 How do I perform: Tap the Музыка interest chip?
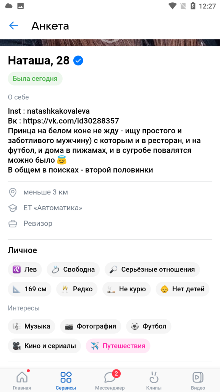pyautogui.click(x=31, y=327)
